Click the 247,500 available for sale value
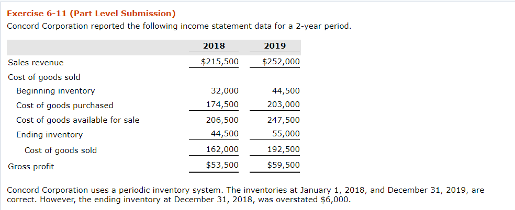The height and width of the screenshot is (210, 515). (284, 120)
